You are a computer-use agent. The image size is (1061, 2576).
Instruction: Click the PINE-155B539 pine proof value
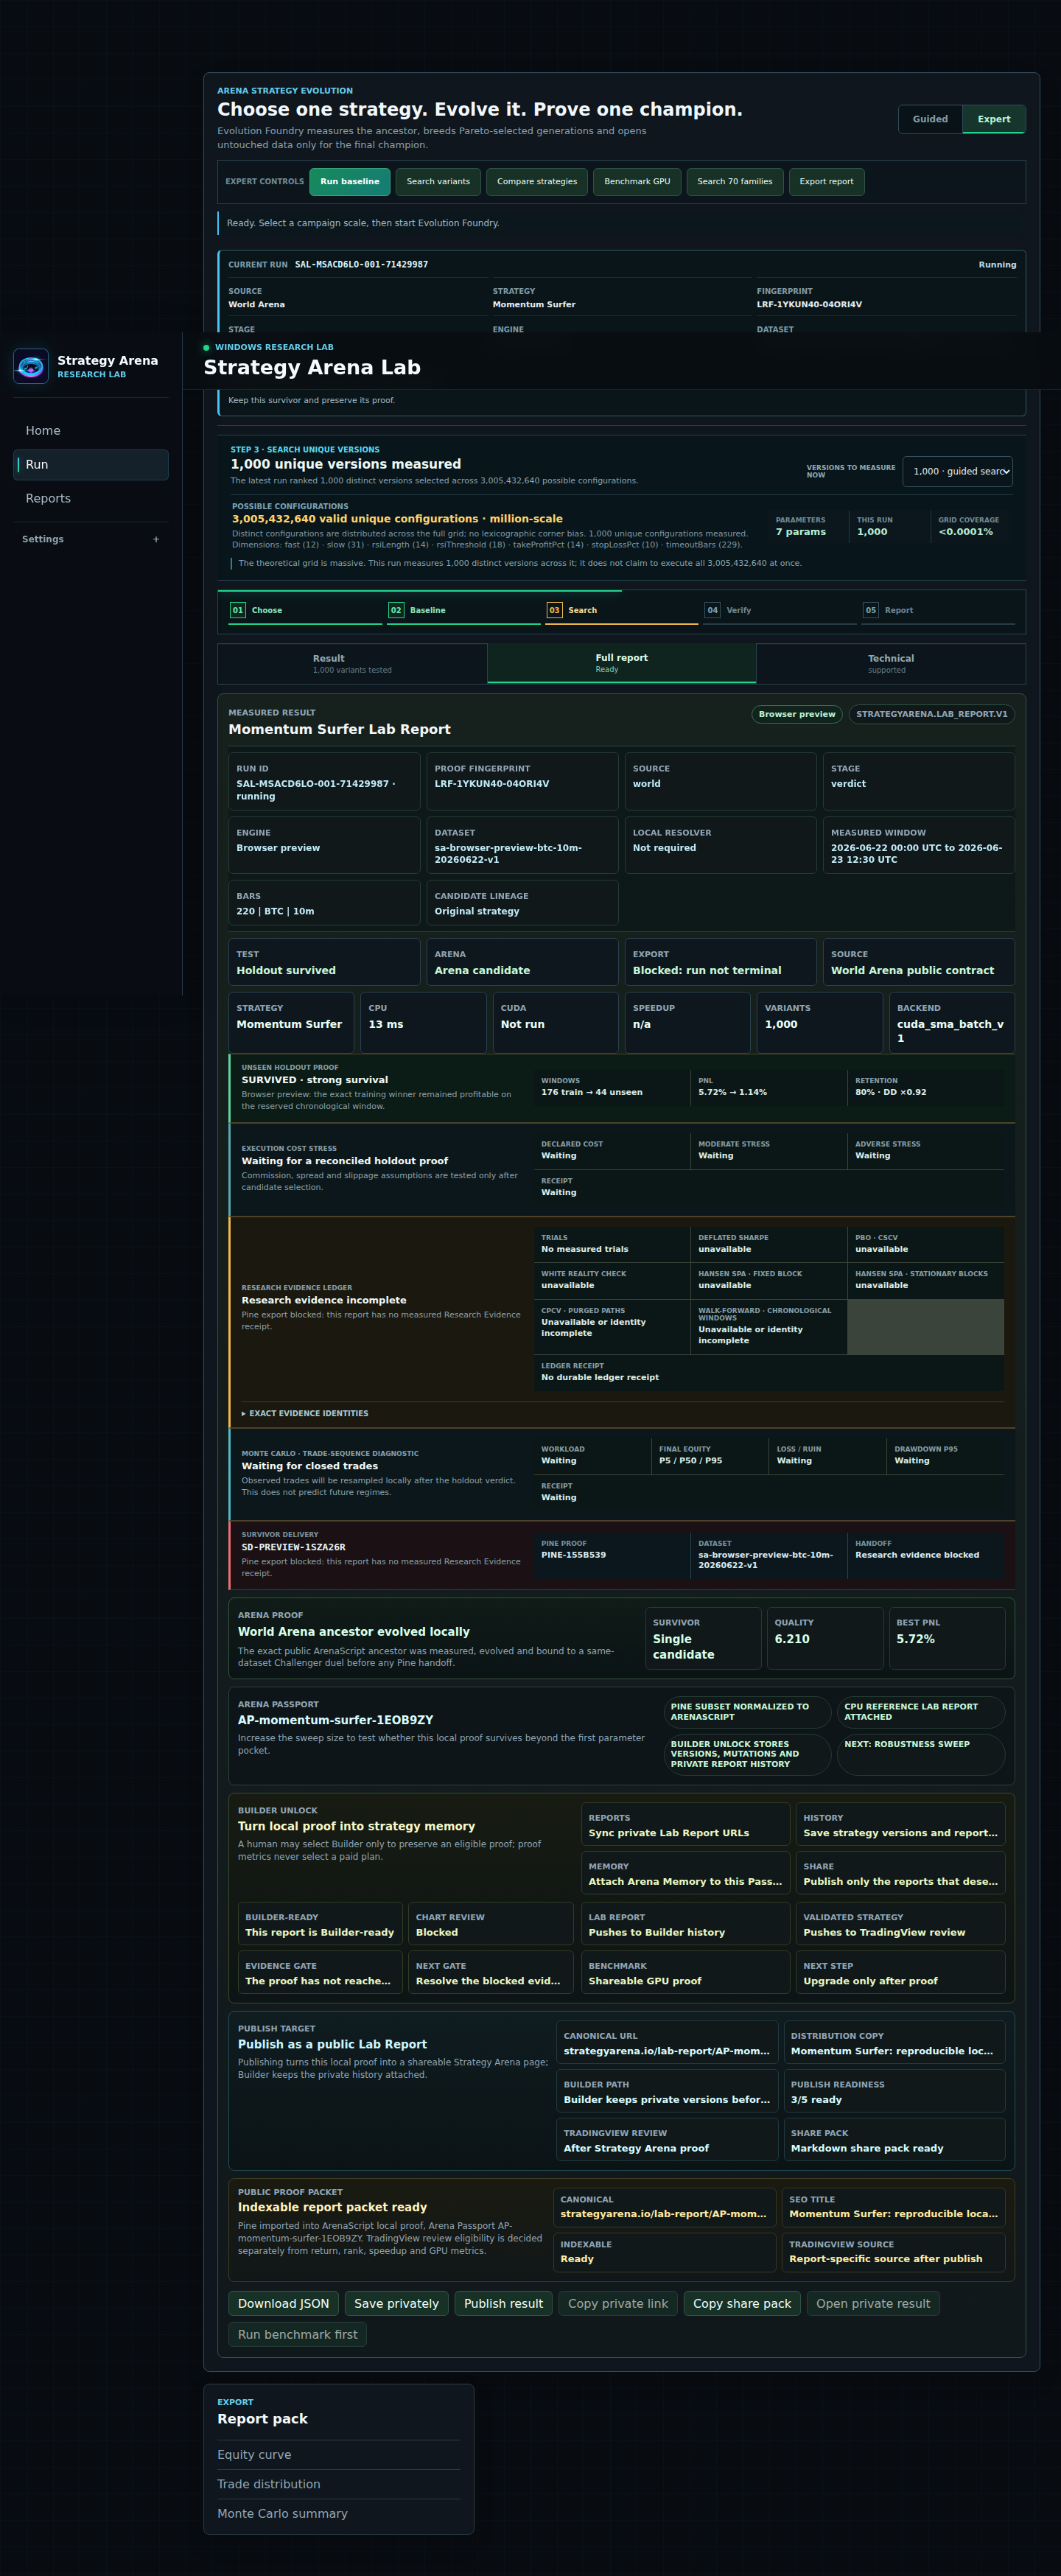[x=574, y=1555]
